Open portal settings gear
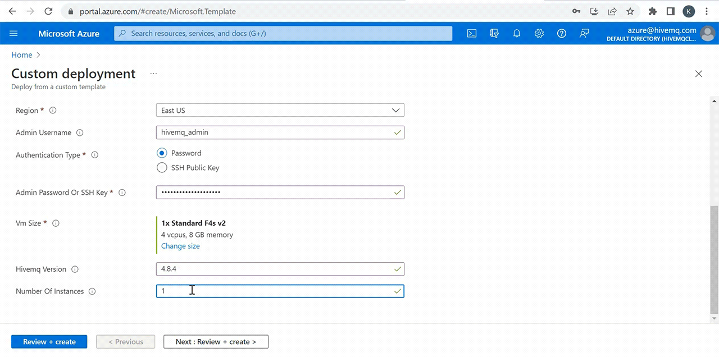 (539, 34)
